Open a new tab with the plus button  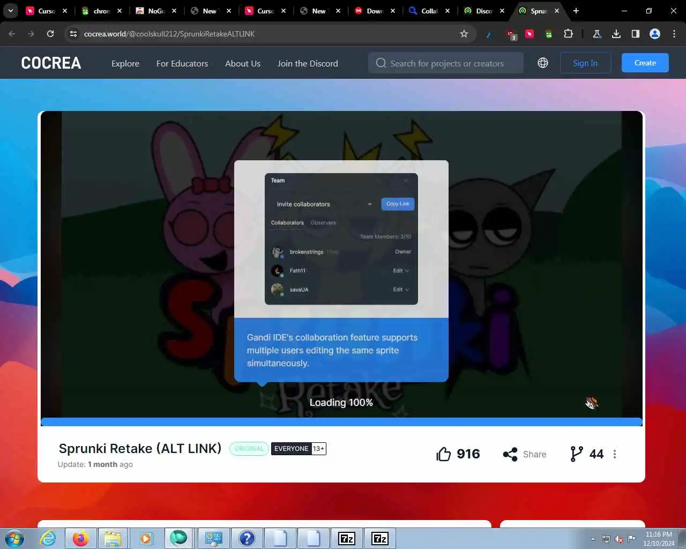pyautogui.click(x=576, y=11)
